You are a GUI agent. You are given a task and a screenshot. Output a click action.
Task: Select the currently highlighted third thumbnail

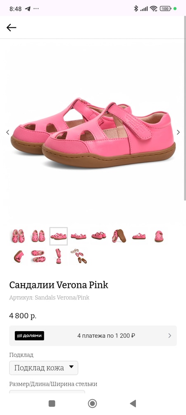click(59, 236)
